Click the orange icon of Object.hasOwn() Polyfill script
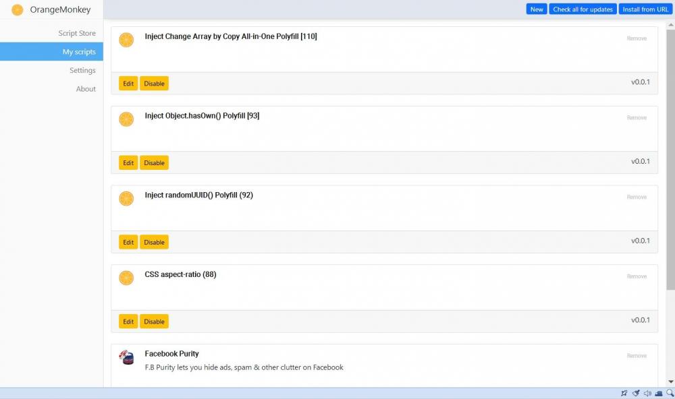The height and width of the screenshot is (399, 675). [126, 119]
